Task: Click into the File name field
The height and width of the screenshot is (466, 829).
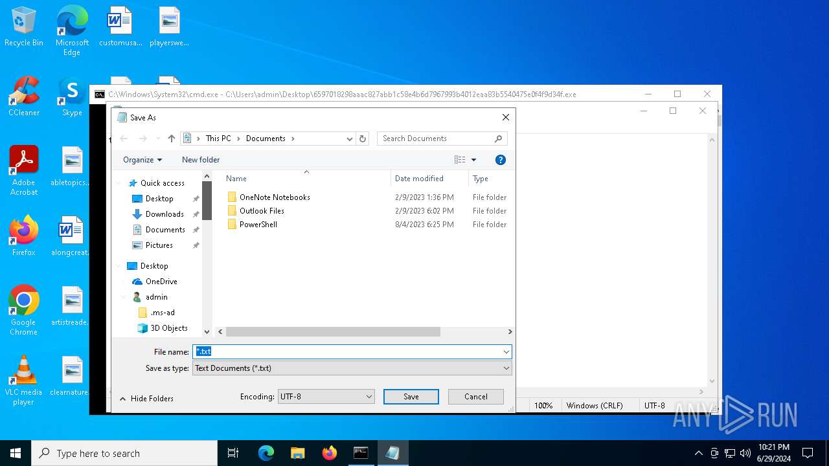Action: click(347, 351)
